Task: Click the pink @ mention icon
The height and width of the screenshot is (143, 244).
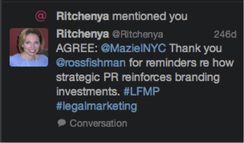Action: click(x=41, y=16)
